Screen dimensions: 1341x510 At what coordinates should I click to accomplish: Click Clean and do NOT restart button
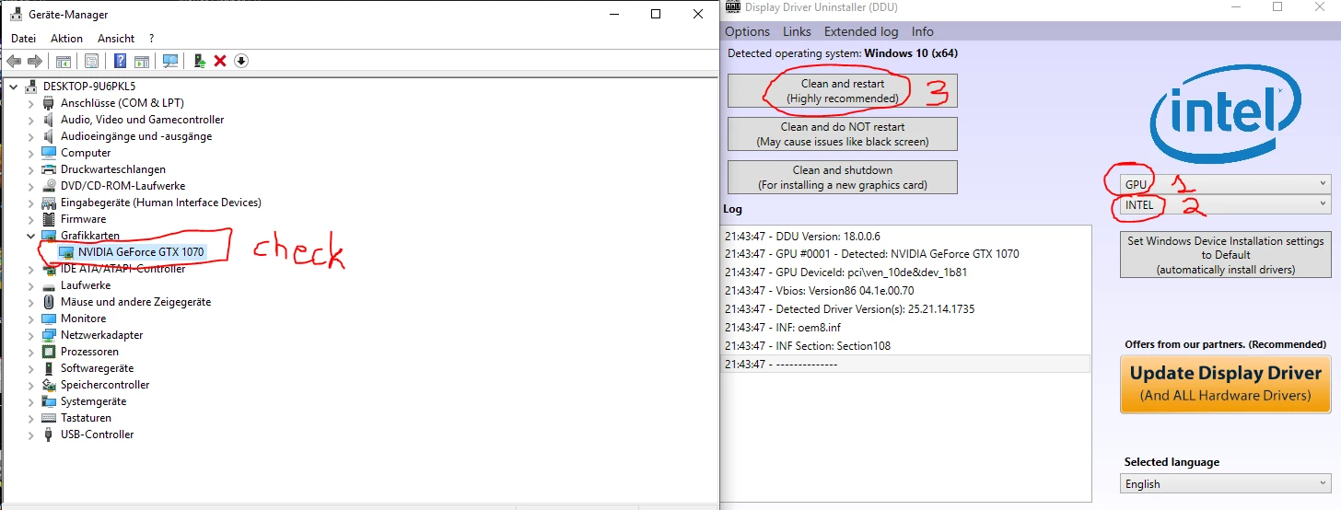843,134
